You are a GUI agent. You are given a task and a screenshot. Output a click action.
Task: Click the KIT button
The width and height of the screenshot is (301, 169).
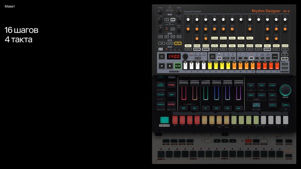pos(251,86)
